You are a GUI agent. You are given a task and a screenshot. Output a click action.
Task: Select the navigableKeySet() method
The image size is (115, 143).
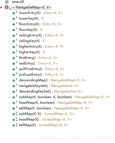click(x=49, y=86)
